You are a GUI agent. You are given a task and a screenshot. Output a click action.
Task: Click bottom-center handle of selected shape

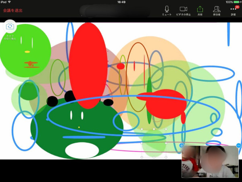[154, 157]
